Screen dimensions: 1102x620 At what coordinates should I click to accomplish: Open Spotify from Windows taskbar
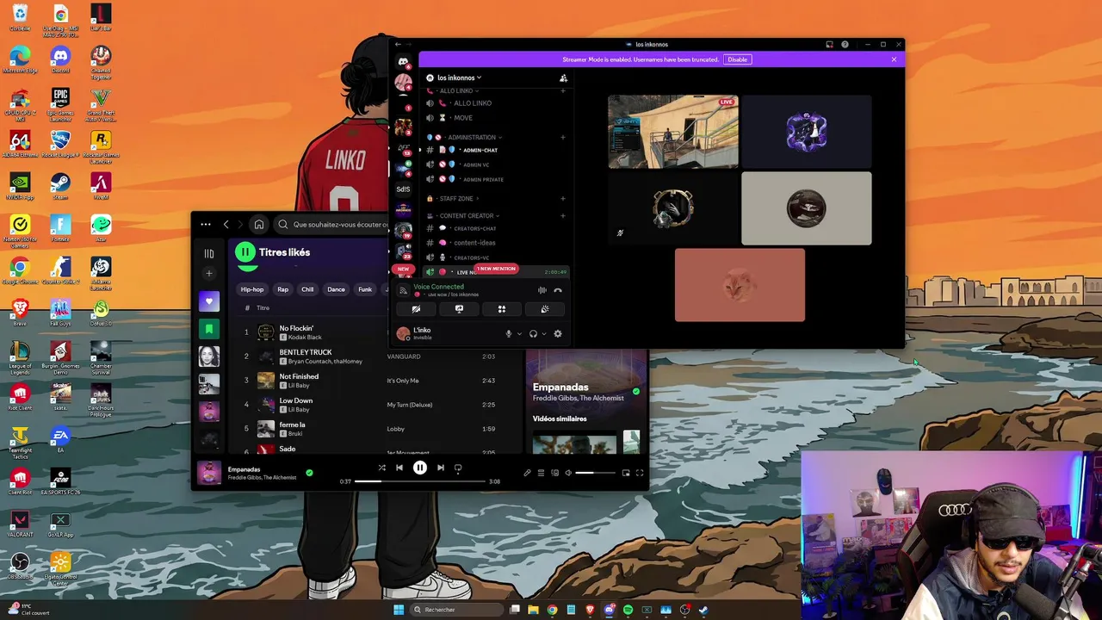point(628,610)
